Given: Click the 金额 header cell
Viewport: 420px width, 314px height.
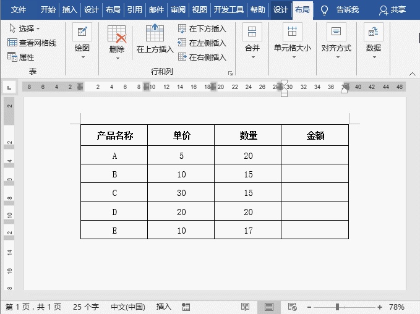Looking at the screenshot, I should click(315, 135).
